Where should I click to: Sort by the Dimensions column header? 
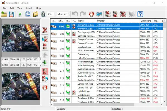[x=146, y=21]
